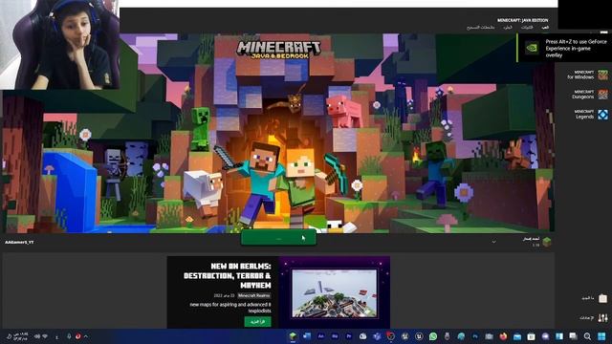Screen dimensions: 612x344
Task: Open Microsoft Store from taskbar
Action: click(532, 336)
